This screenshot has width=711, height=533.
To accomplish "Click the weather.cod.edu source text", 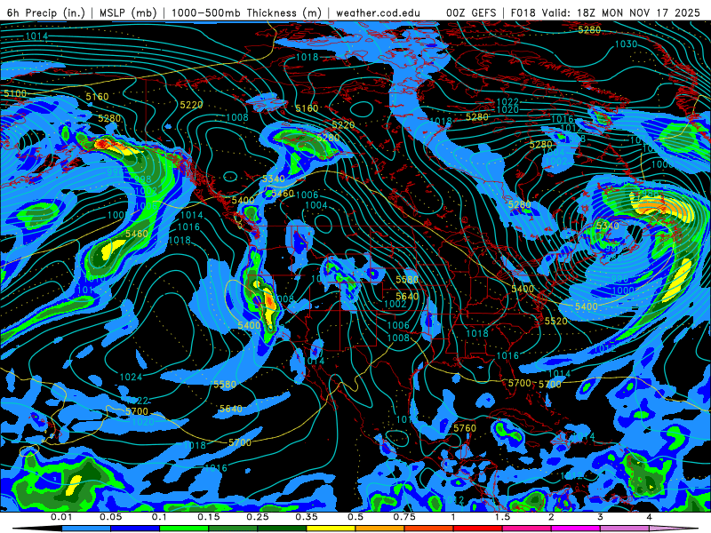I will pyautogui.click(x=378, y=12).
